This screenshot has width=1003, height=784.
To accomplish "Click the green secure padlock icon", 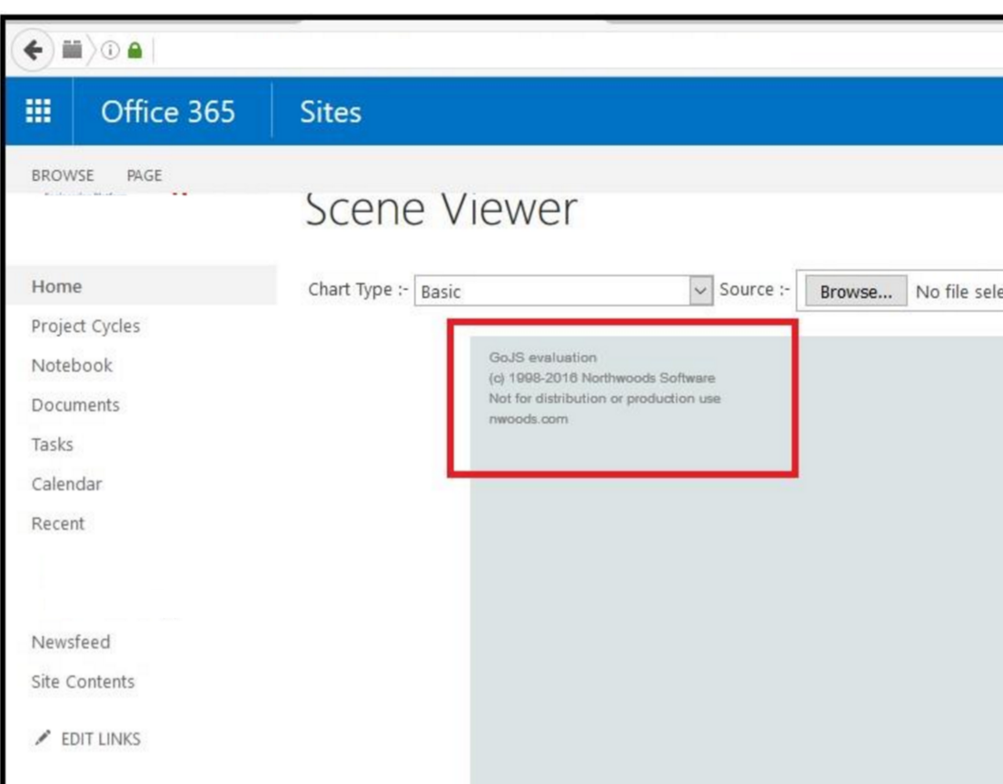I will 135,50.
